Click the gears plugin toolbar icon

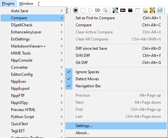click(115, 10)
